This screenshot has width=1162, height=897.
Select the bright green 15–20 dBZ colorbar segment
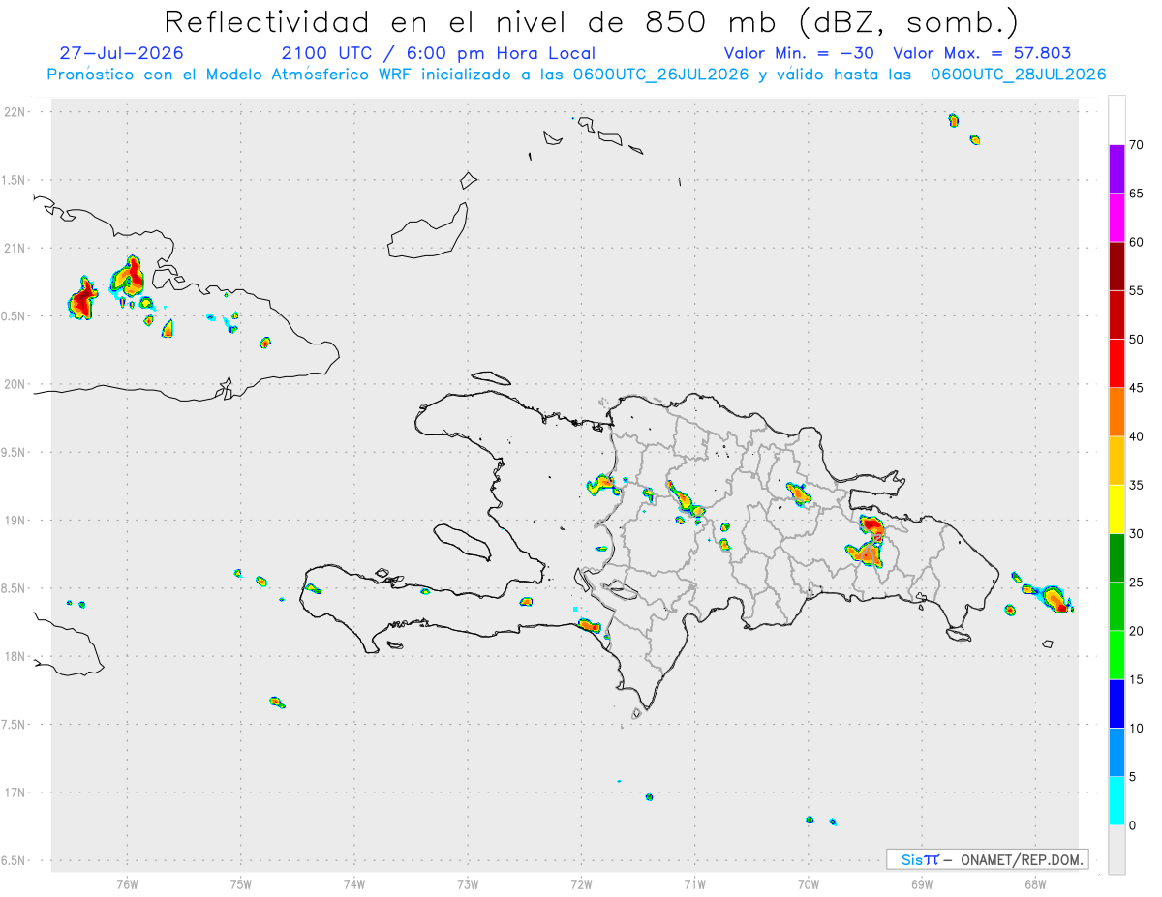(1116, 655)
